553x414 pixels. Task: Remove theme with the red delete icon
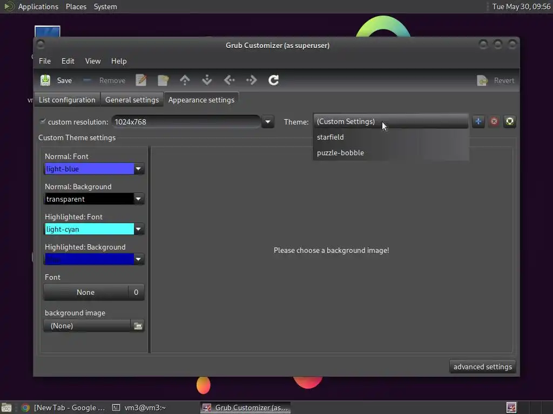click(x=494, y=121)
